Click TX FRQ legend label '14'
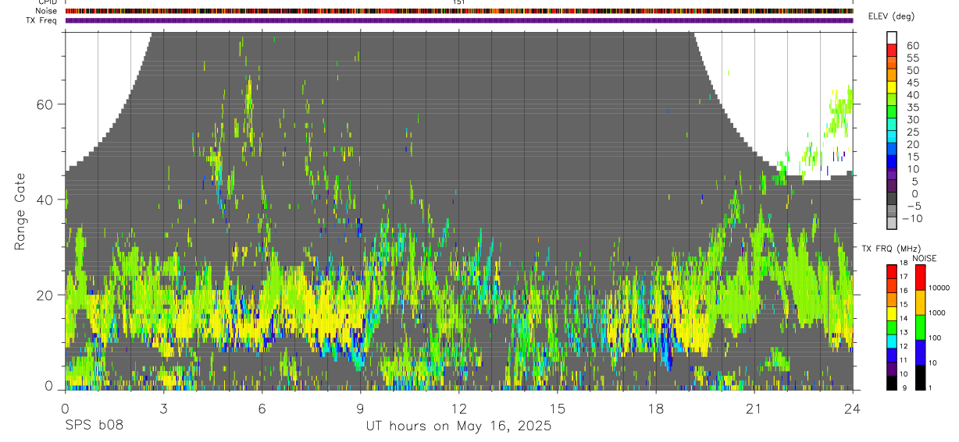This screenshot has width=959, height=442. click(x=904, y=318)
